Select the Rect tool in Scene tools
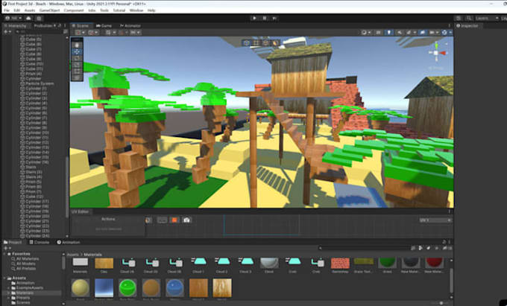Image resolution: width=507 pixels, height=306 pixels. coord(77,71)
